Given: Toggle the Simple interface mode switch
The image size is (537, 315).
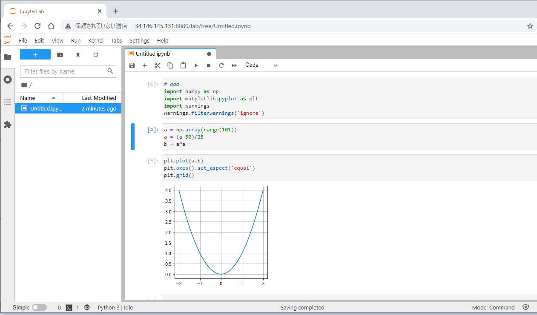Looking at the screenshot, I should [39, 307].
